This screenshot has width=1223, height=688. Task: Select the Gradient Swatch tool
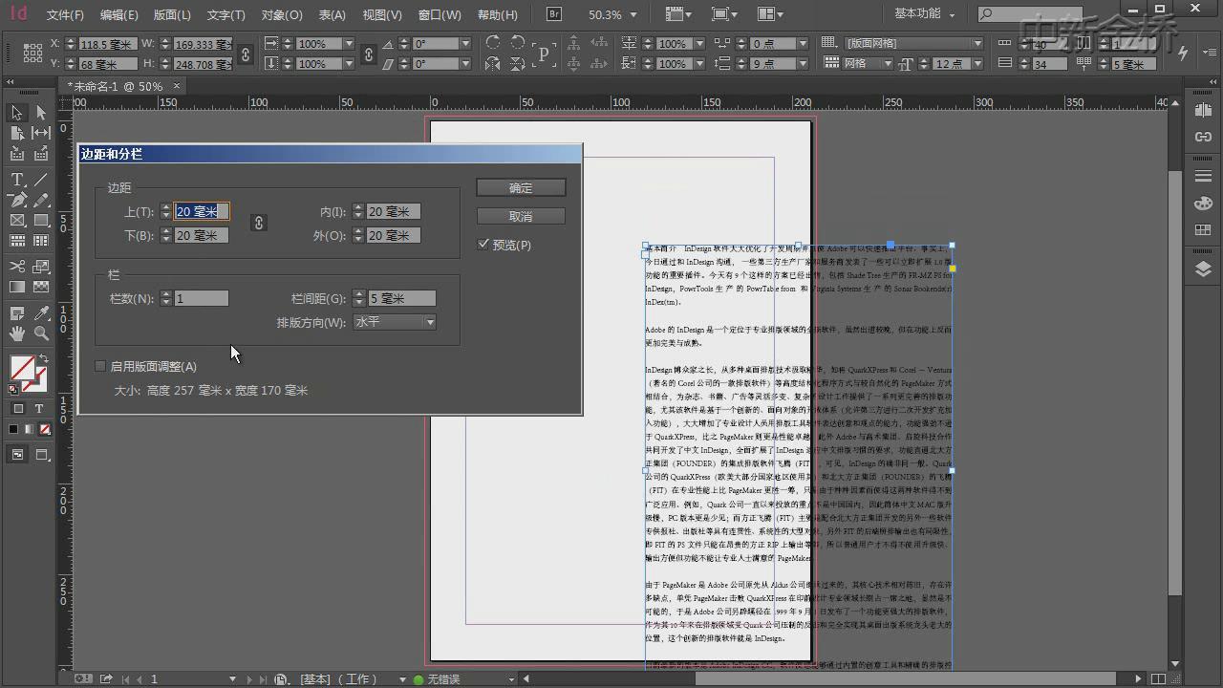coord(17,287)
